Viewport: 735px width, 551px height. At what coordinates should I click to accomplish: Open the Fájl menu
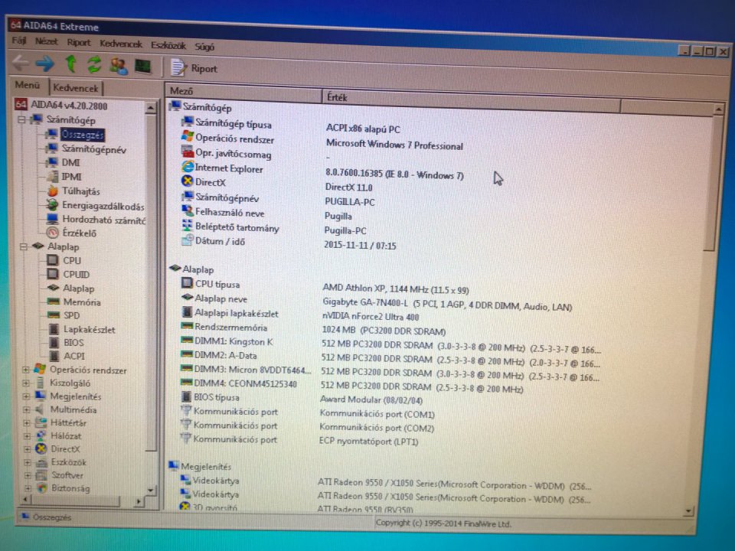(19, 41)
